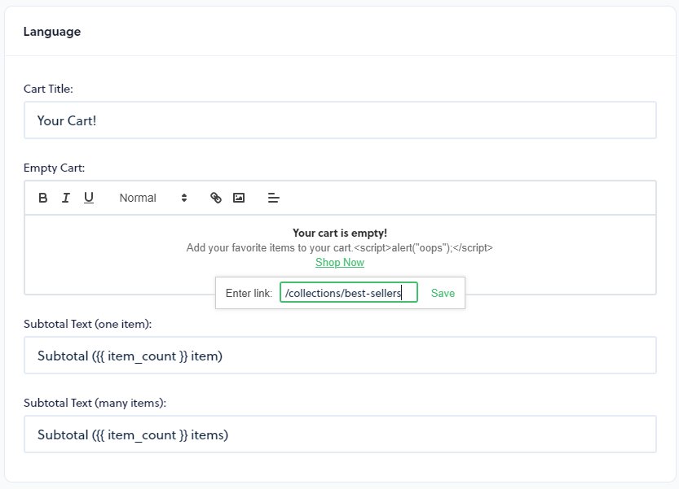679x489 pixels.
Task: Click the Subtotal Text many items field
Action: pyautogui.click(x=339, y=434)
